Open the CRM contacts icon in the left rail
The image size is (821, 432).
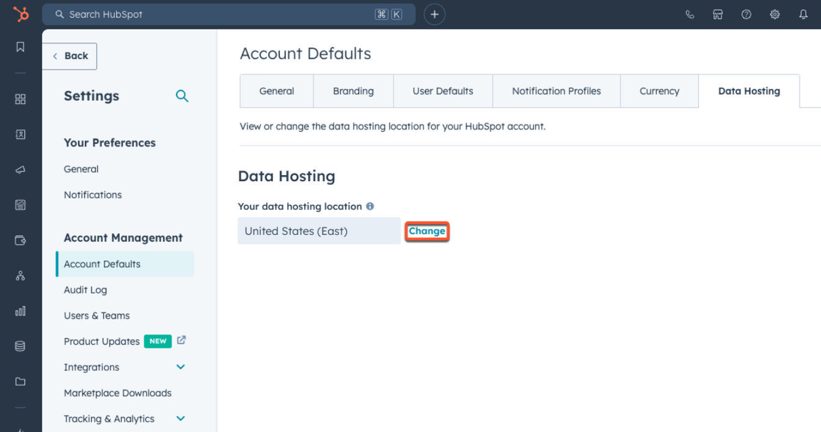click(20, 134)
